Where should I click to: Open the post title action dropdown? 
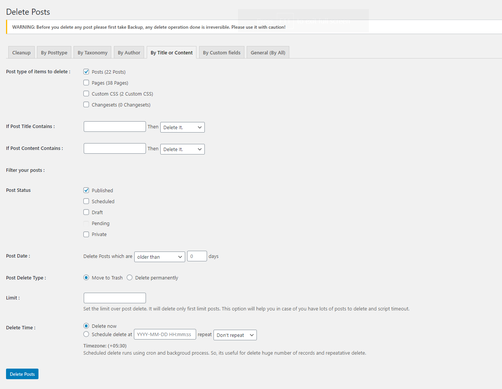pyautogui.click(x=182, y=127)
